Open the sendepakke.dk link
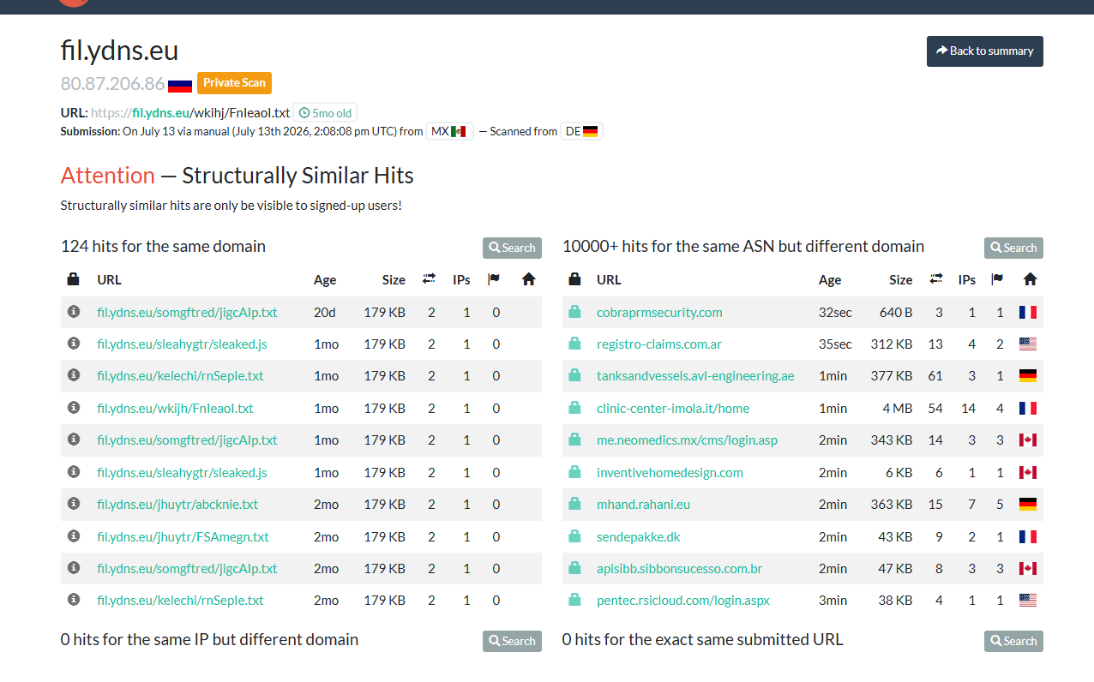Viewport: 1094px width, 682px height. [x=638, y=536]
